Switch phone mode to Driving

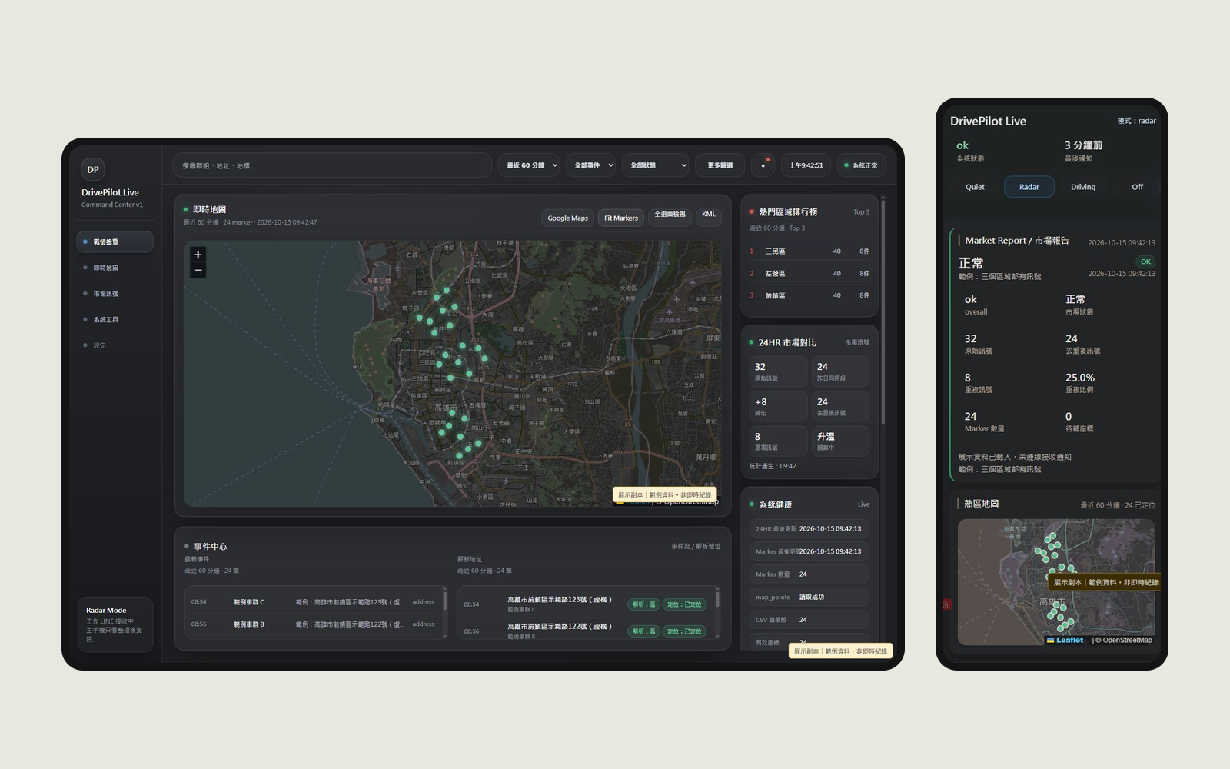(x=1083, y=187)
